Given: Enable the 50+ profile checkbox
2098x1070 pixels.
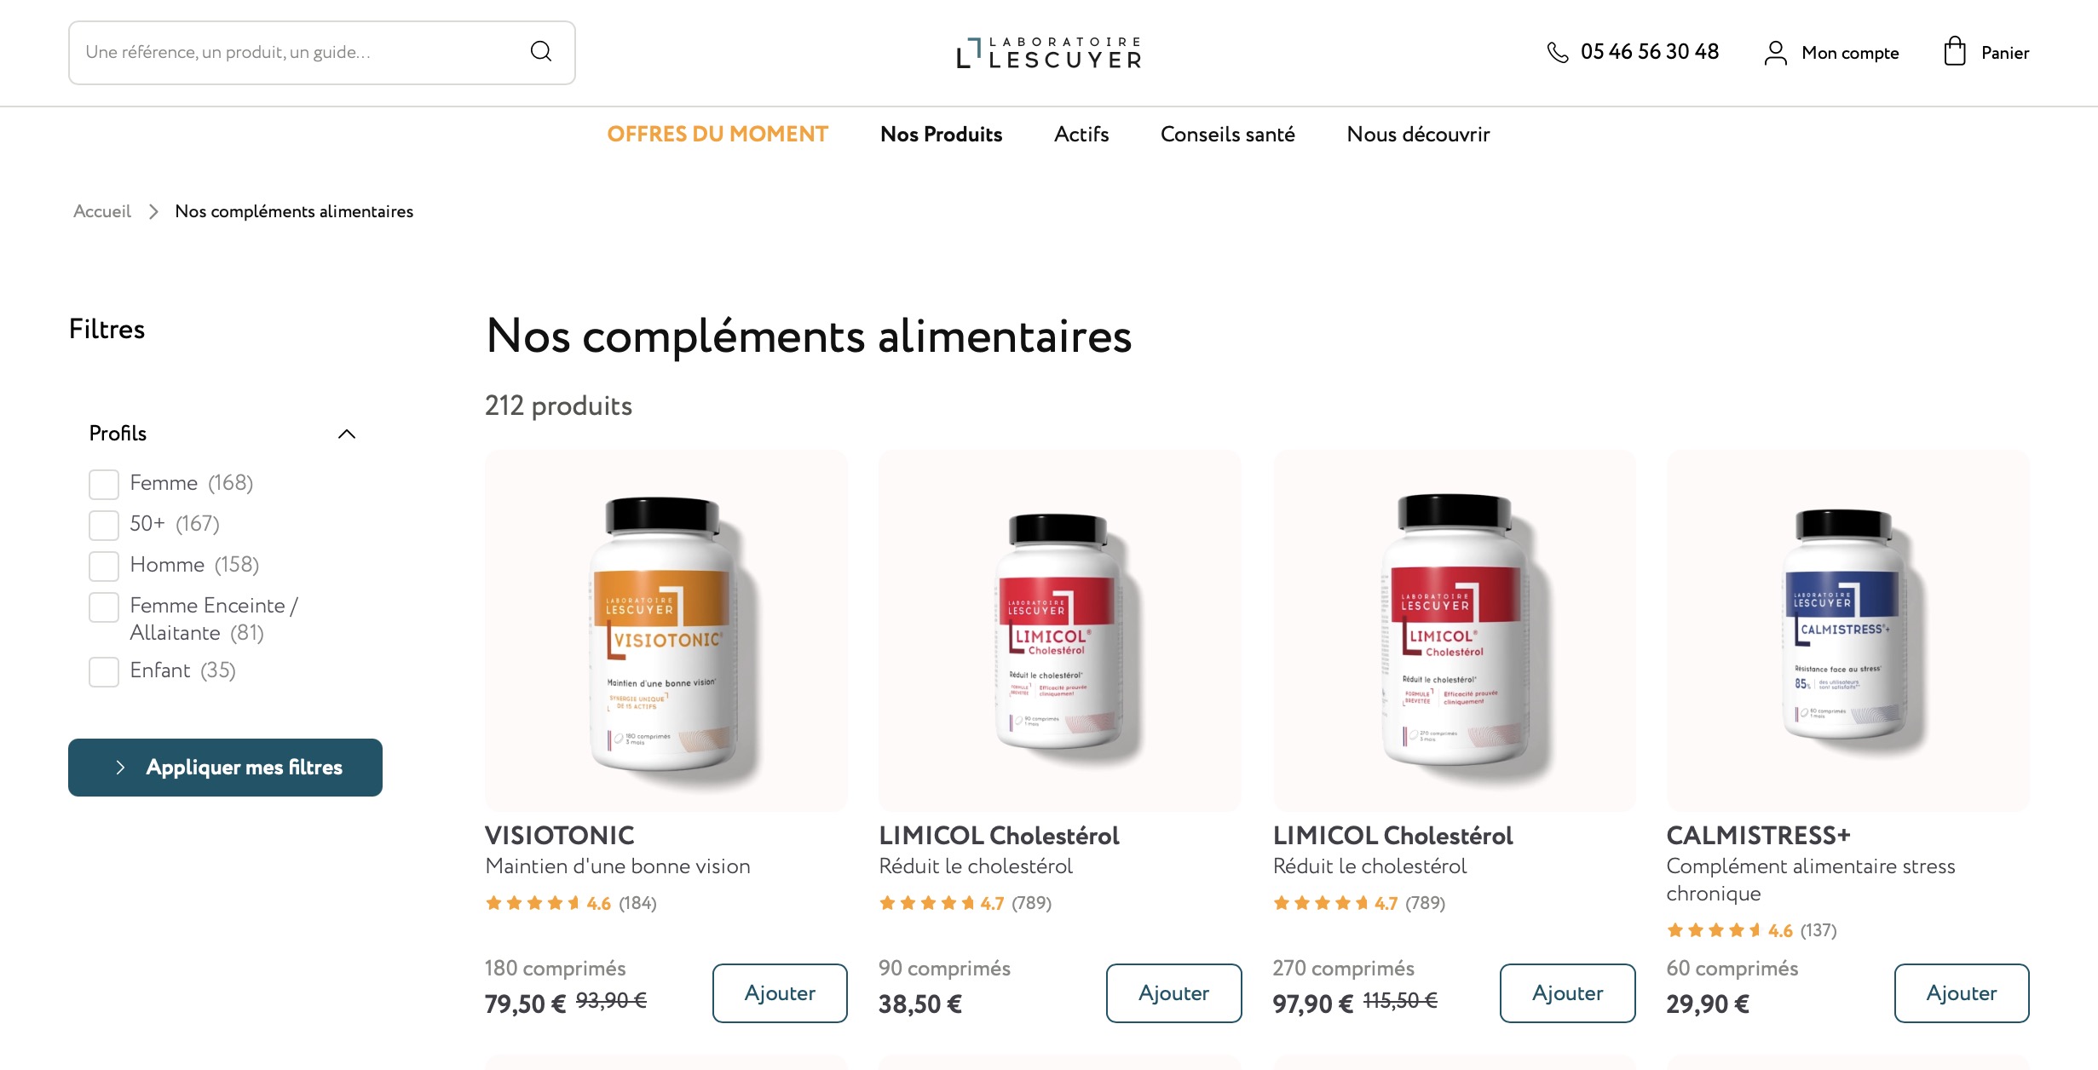Looking at the screenshot, I should (104, 525).
